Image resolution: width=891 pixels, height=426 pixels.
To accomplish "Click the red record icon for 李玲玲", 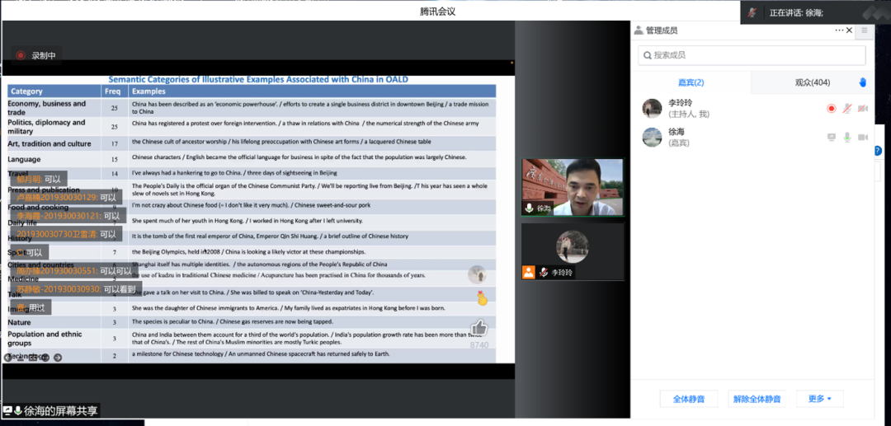I will coord(831,109).
